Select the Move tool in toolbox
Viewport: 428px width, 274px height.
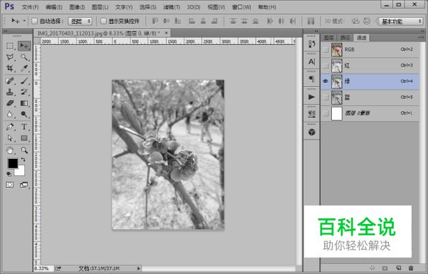pyautogui.click(x=24, y=46)
